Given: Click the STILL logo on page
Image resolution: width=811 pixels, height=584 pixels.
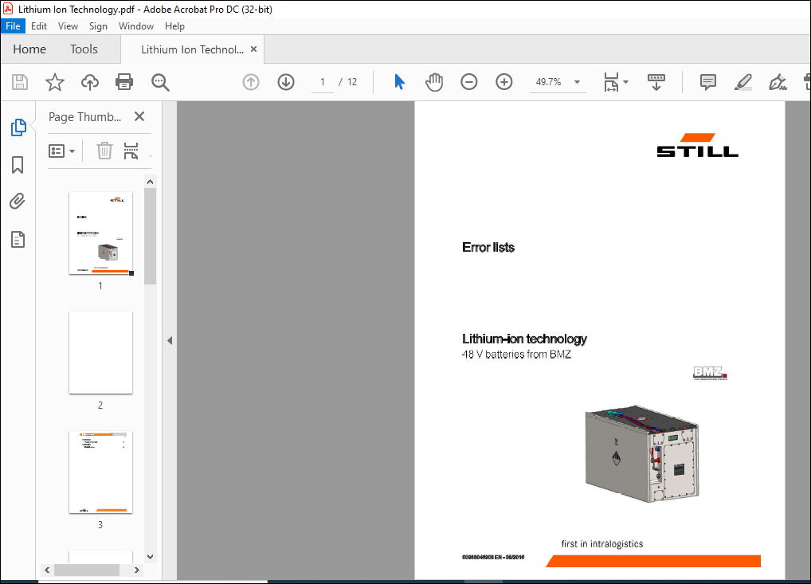Looking at the screenshot, I should coord(698,145).
